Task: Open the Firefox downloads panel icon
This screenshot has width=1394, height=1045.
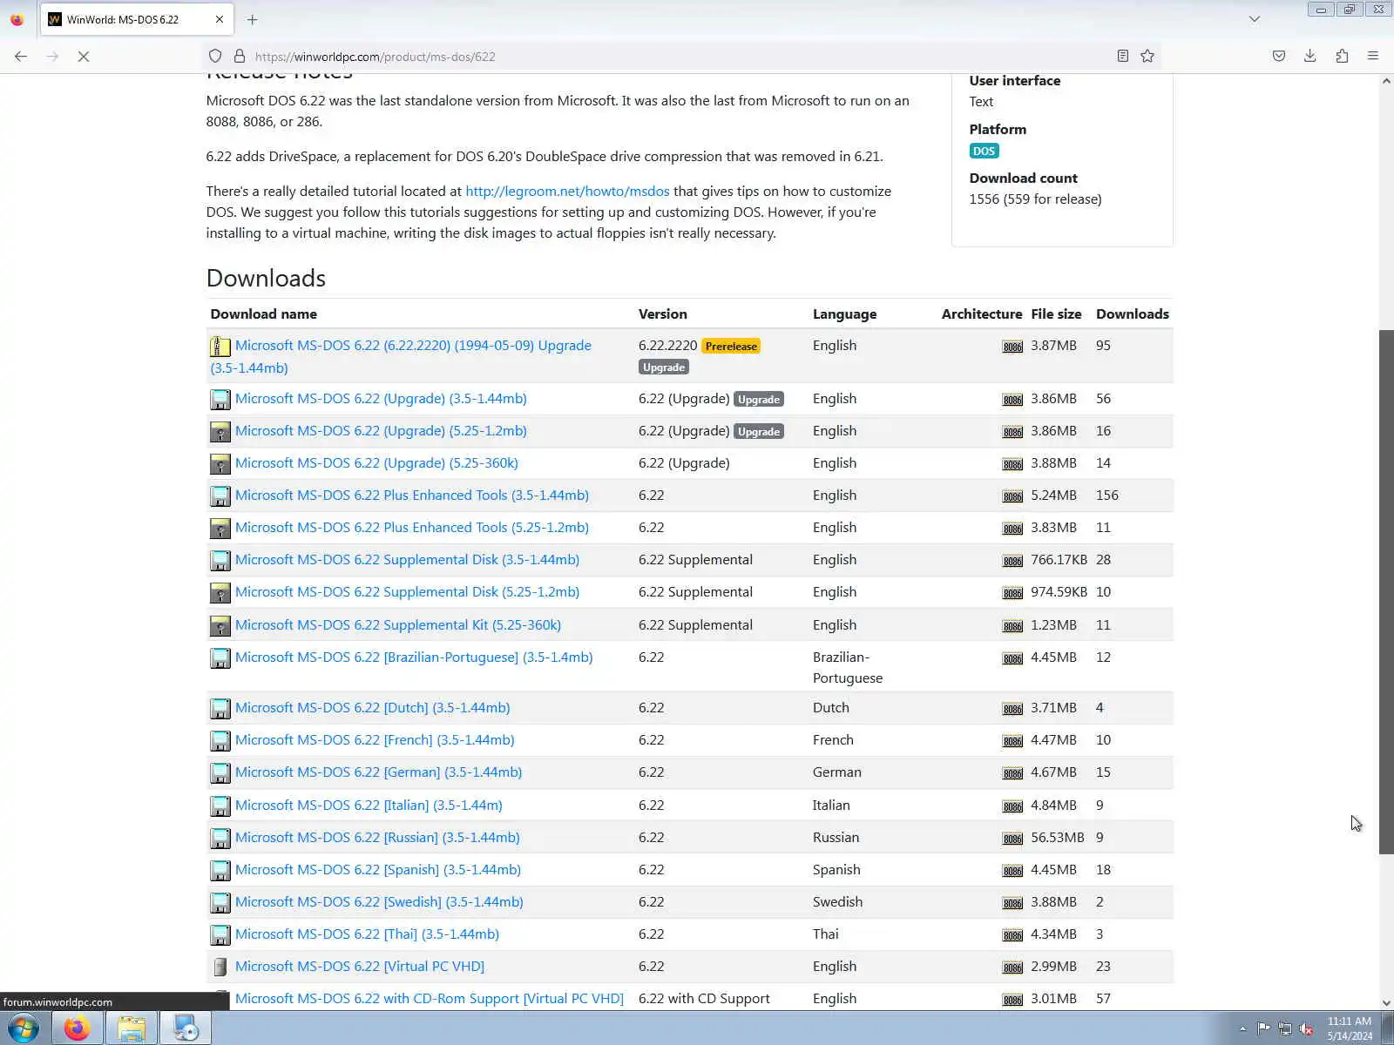Action: point(1309,56)
